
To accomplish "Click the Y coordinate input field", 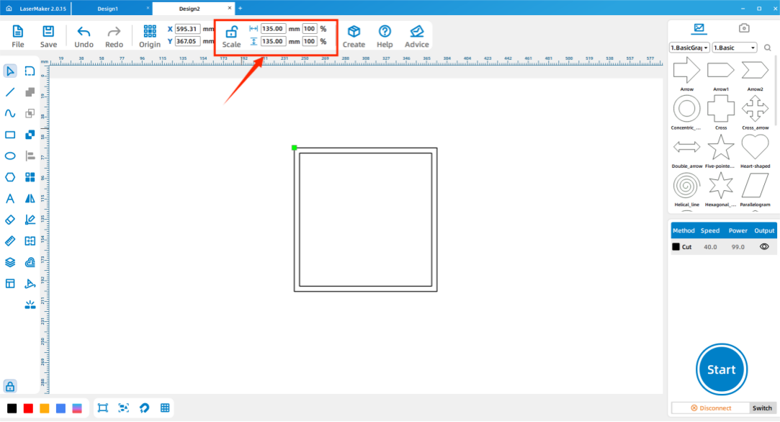I will [x=187, y=41].
